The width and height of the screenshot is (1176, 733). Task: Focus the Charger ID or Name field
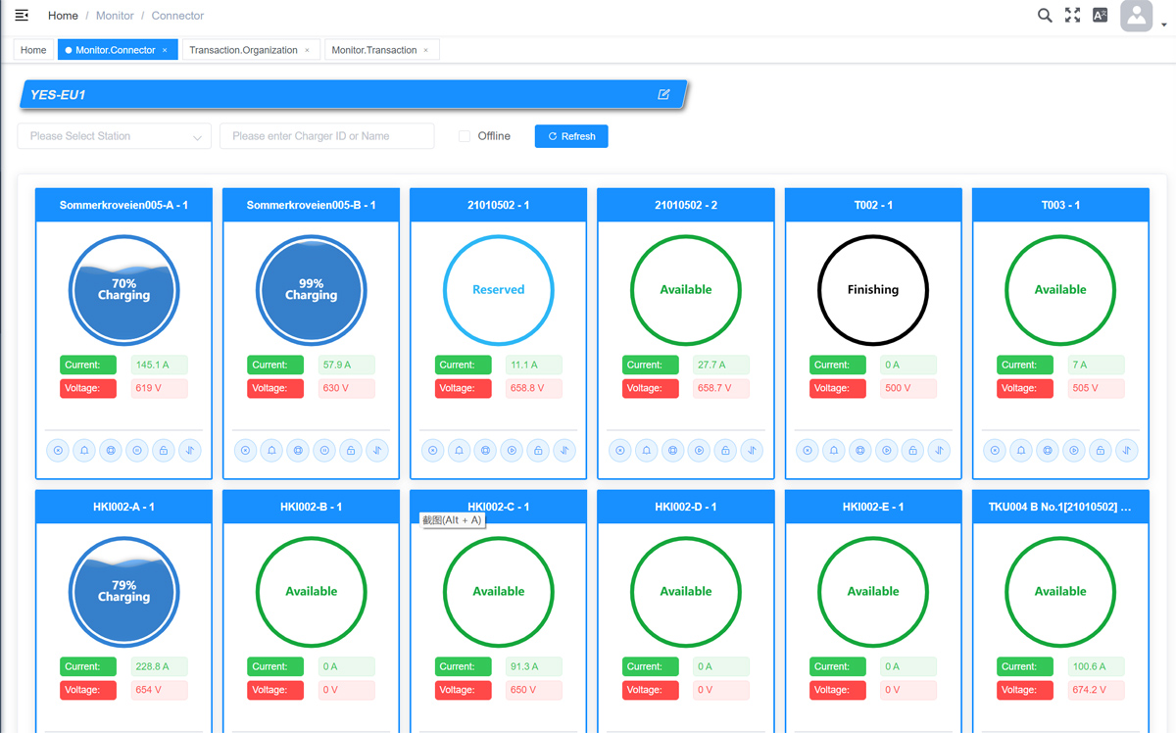click(327, 136)
